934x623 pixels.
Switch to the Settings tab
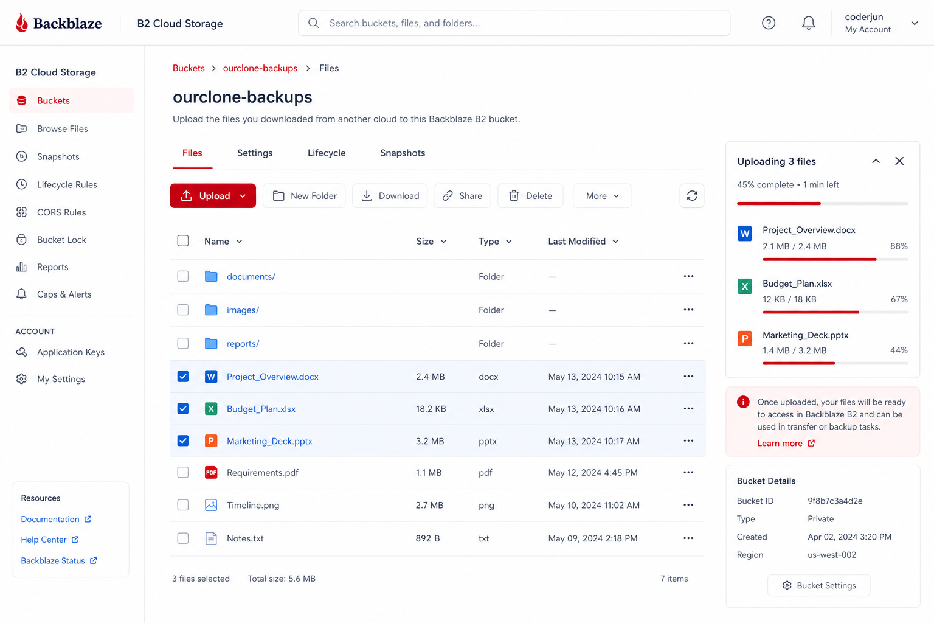pyautogui.click(x=255, y=153)
